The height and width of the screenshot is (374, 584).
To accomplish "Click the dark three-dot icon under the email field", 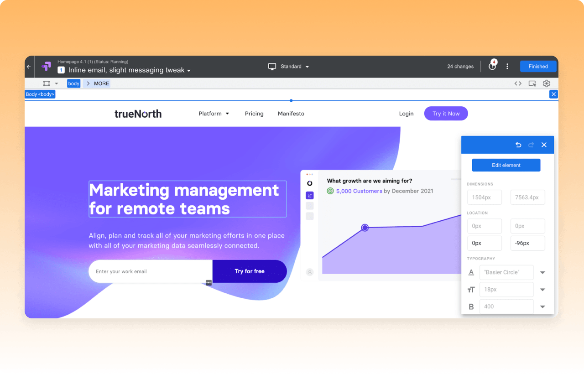I will (x=209, y=283).
